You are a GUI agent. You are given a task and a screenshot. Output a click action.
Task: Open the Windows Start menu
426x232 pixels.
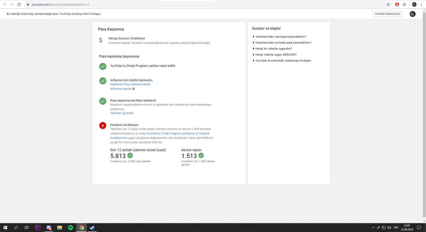pyautogui.click(x=5, y=227)
